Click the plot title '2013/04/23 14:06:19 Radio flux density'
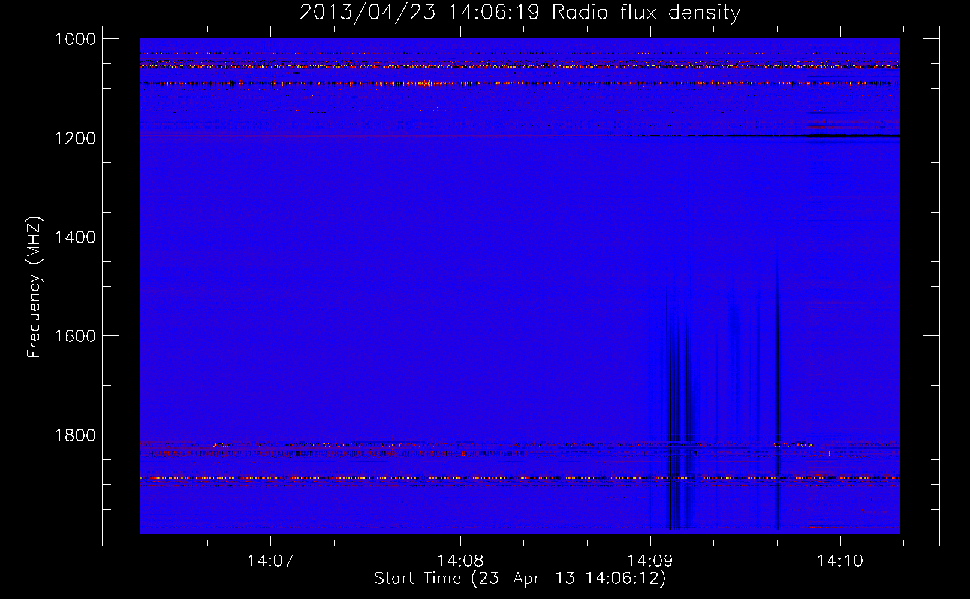This screenshot has width=970, height=599. [520, 12]
